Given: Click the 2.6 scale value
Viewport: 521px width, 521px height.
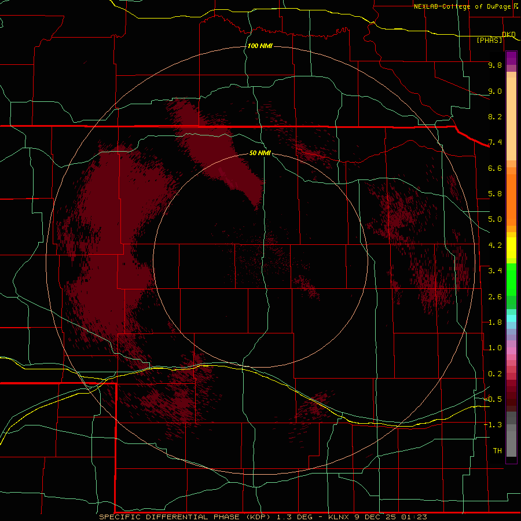Looking at the screenshot, I should tap(495, 297).
